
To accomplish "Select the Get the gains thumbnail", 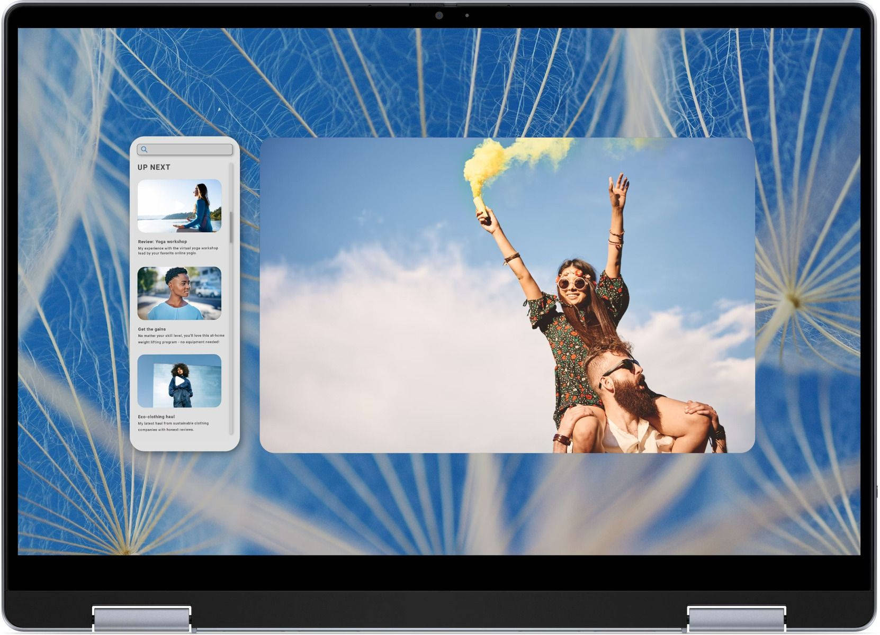I will tap(179, 293).
